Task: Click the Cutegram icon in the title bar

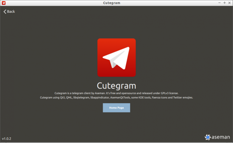Action: click(4, 3)
